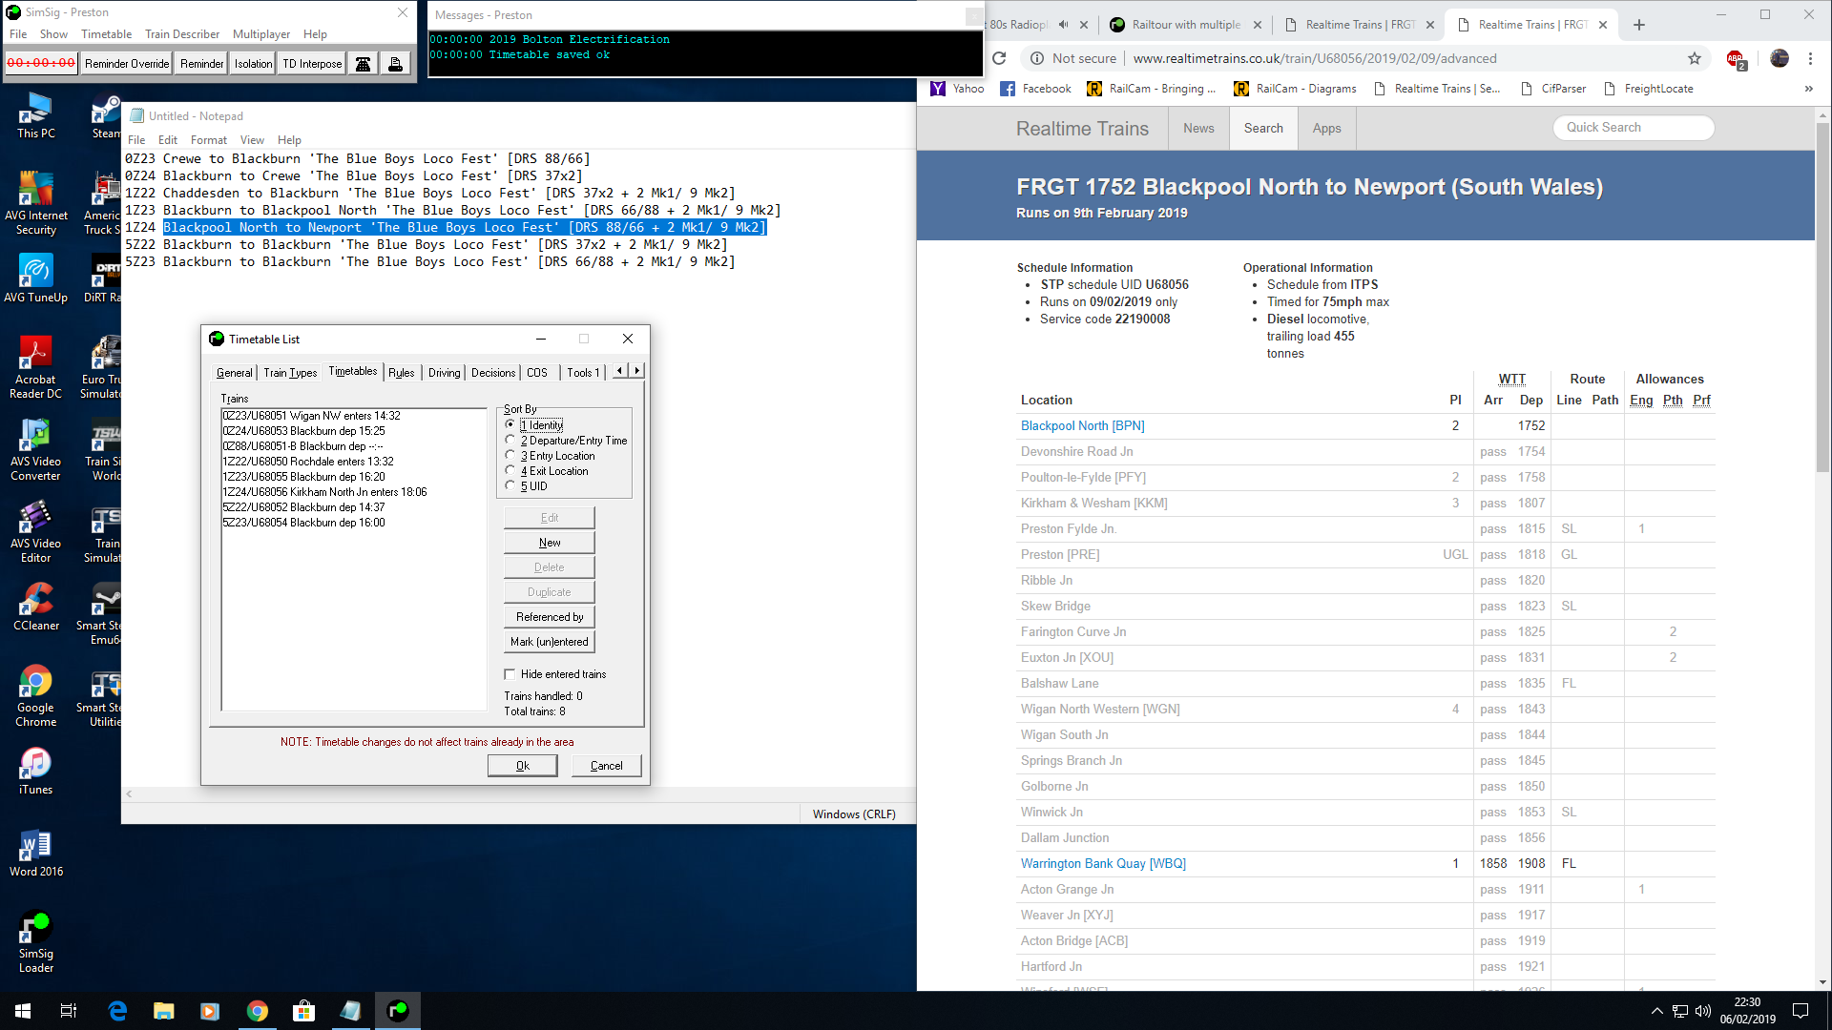Viewport: 1832px width, 1030px height.
Task: Open File Explorer from the taskbar
Action: (164, 1011)
